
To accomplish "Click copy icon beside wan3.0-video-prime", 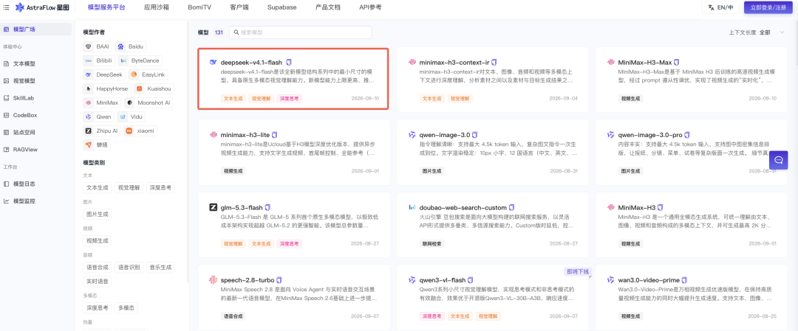I will click(684, 279).
